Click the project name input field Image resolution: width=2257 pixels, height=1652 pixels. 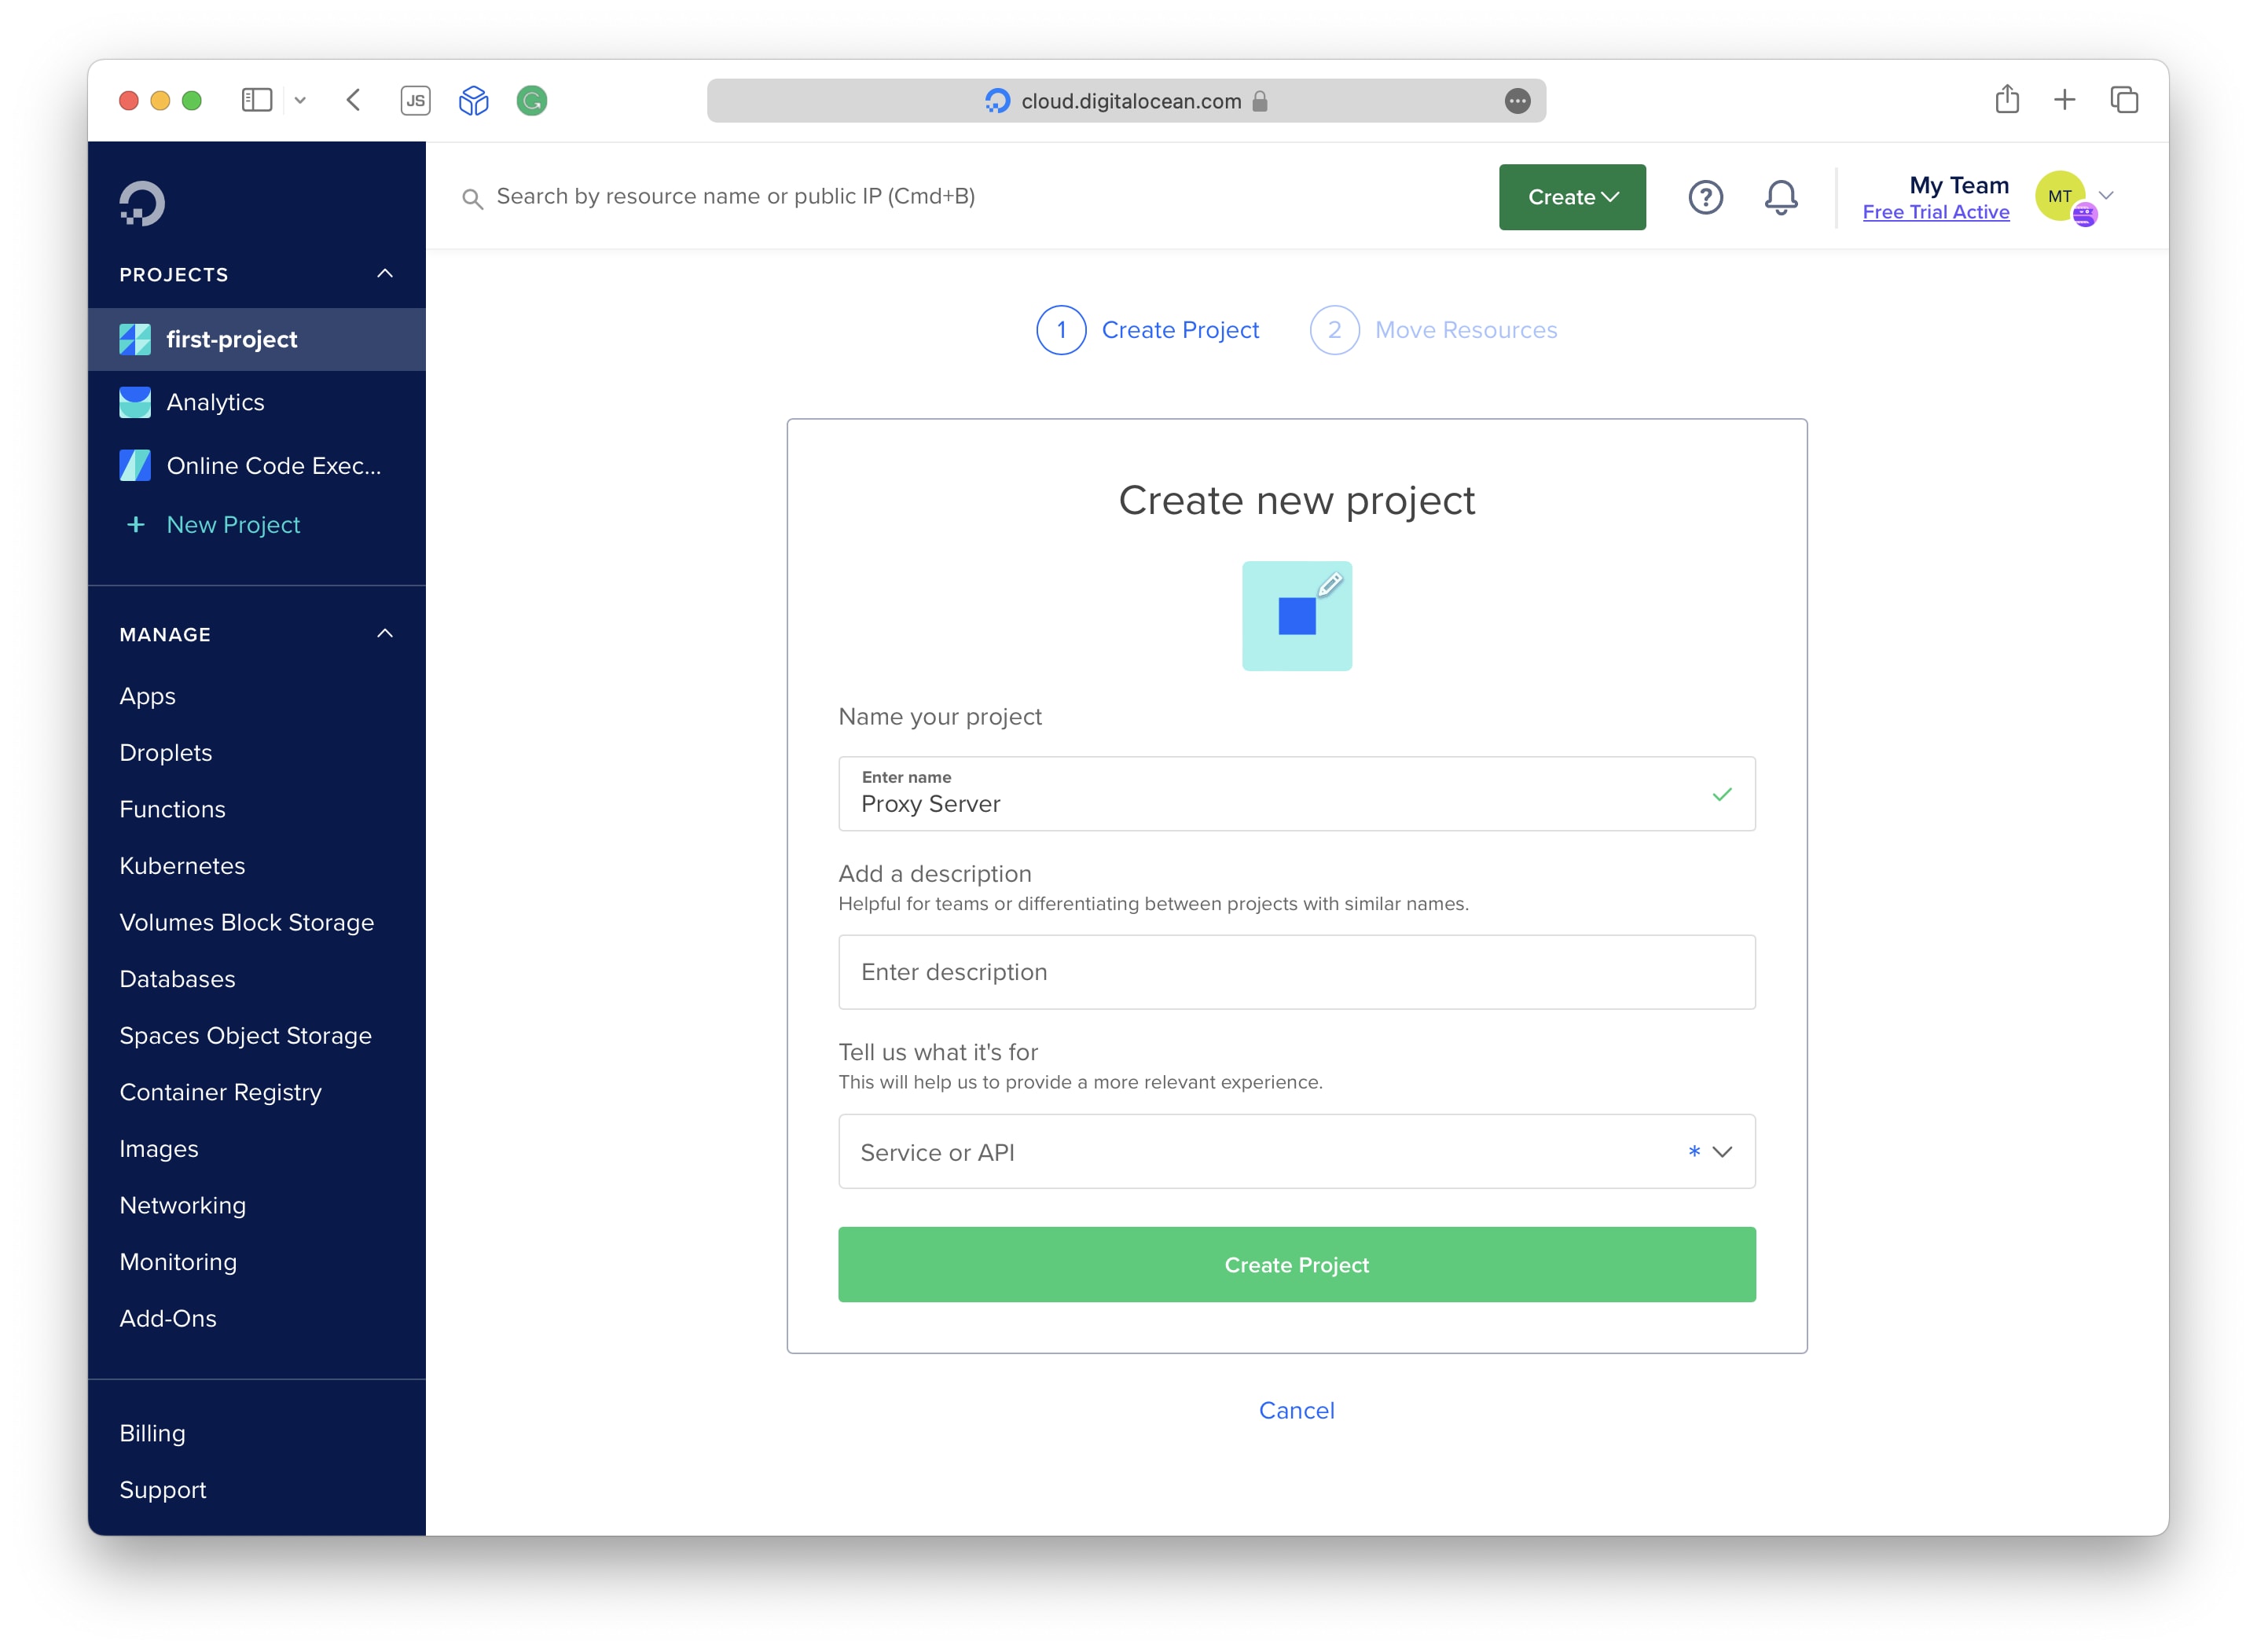click(1297, 794)
